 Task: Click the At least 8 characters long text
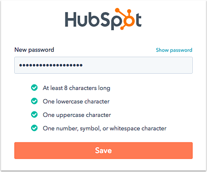[x=76, y=88]
